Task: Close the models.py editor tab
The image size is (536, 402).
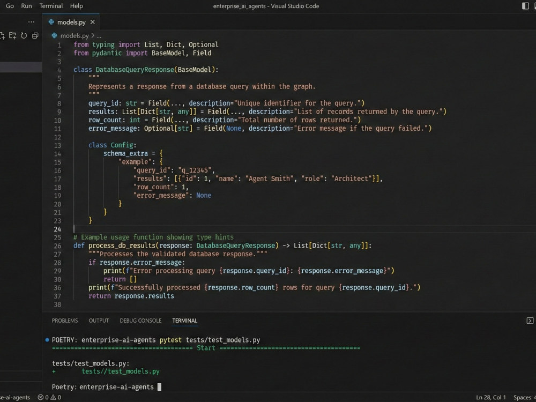Action: [92, 22]
